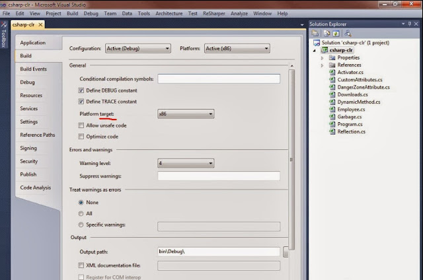Open the Analyze menu
Viewport: 423px width, 280px height.
239,13
